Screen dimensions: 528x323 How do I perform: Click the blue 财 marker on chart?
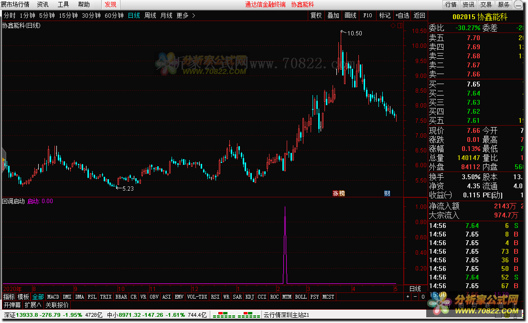(x=387, y=194)
